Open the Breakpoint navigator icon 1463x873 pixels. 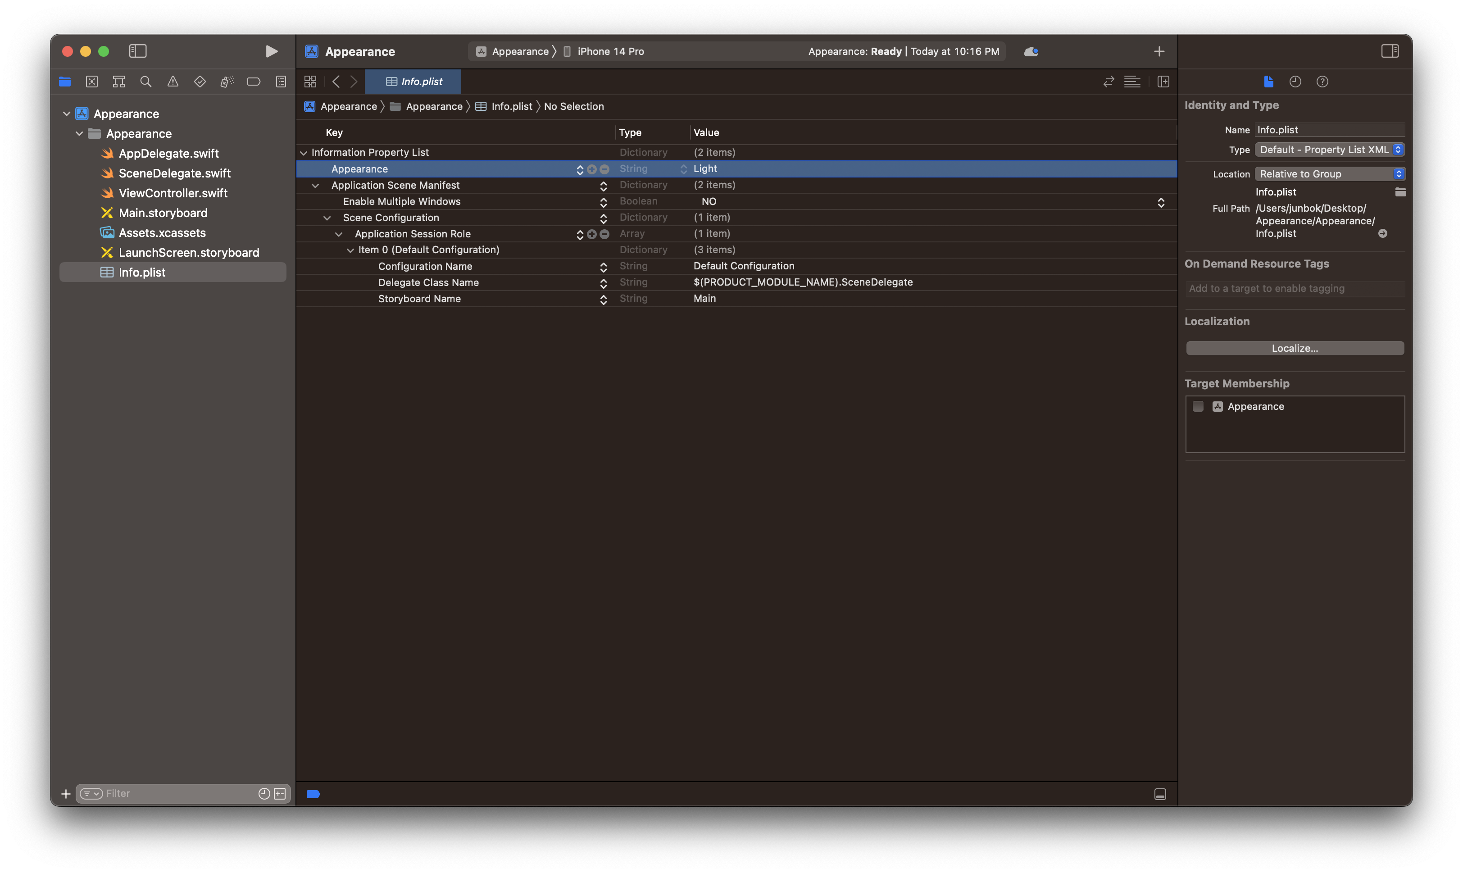[x=254, y=82]
